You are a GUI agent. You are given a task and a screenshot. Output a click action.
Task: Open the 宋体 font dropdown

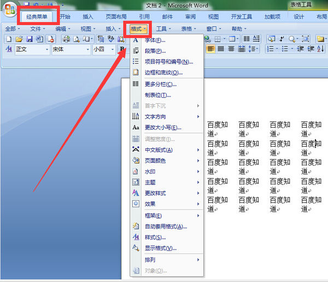tap(88, 50)
